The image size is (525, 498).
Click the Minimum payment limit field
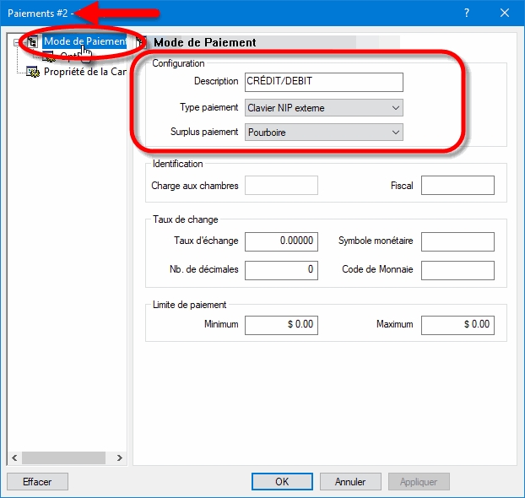(281, 324)
